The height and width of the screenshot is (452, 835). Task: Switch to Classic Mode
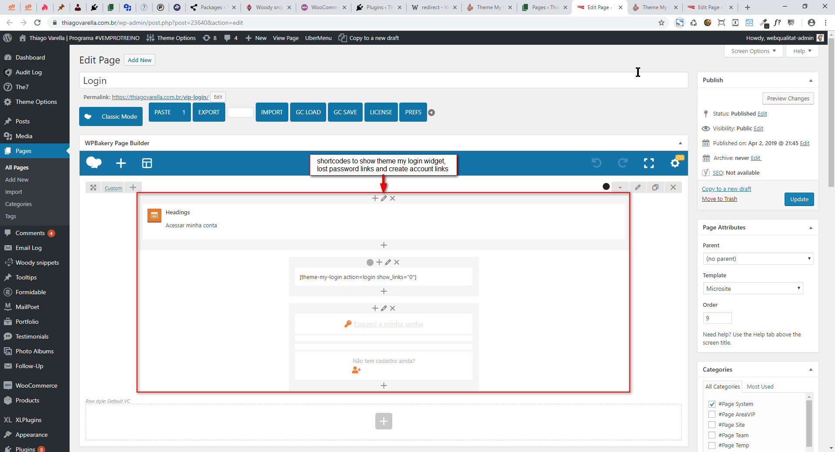tap(111, 116)
